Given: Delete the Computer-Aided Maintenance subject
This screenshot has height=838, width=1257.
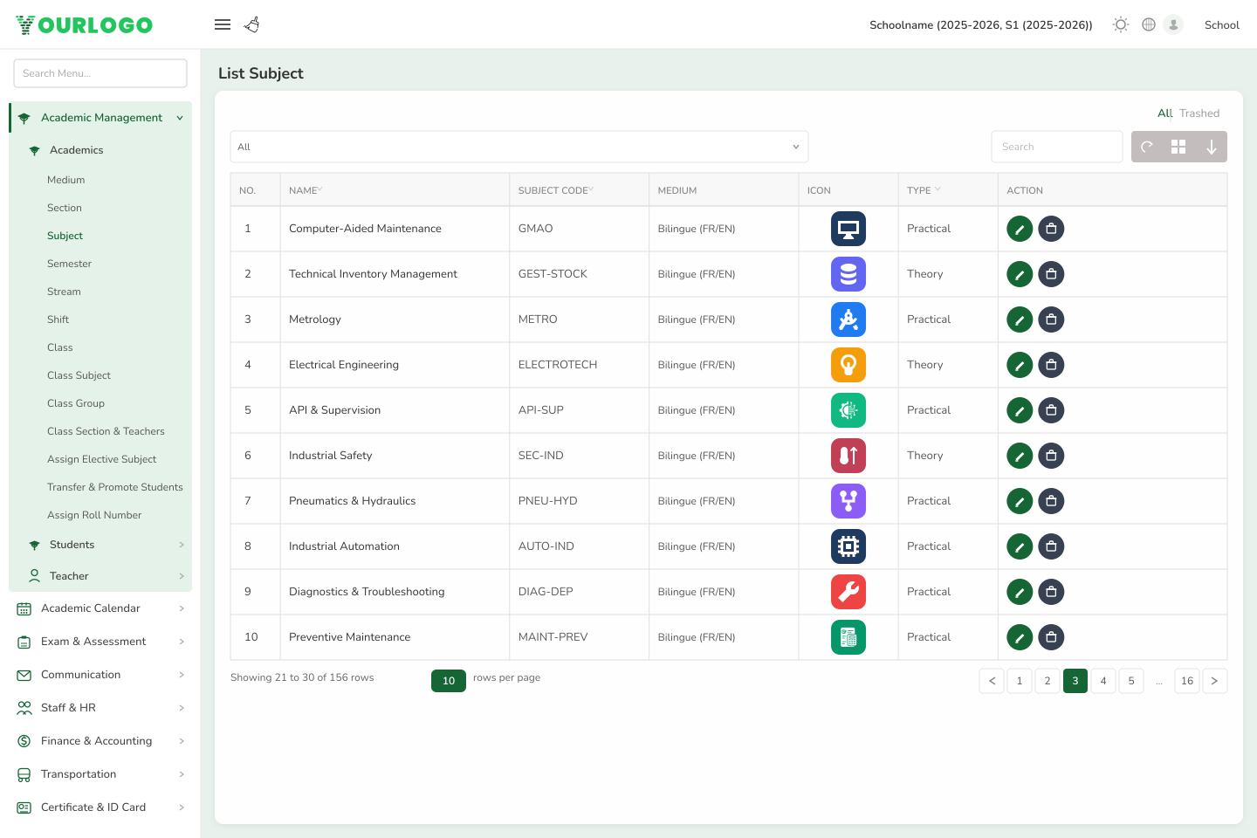Looking at the screenshot, I should tap(1051, 229).
